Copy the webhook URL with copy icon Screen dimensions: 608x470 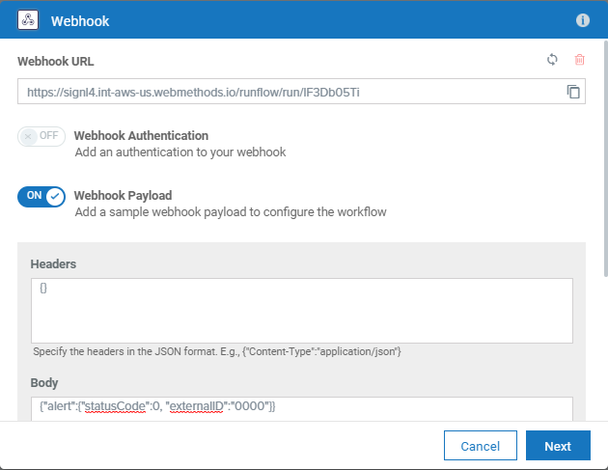click(x=573, y=92)
